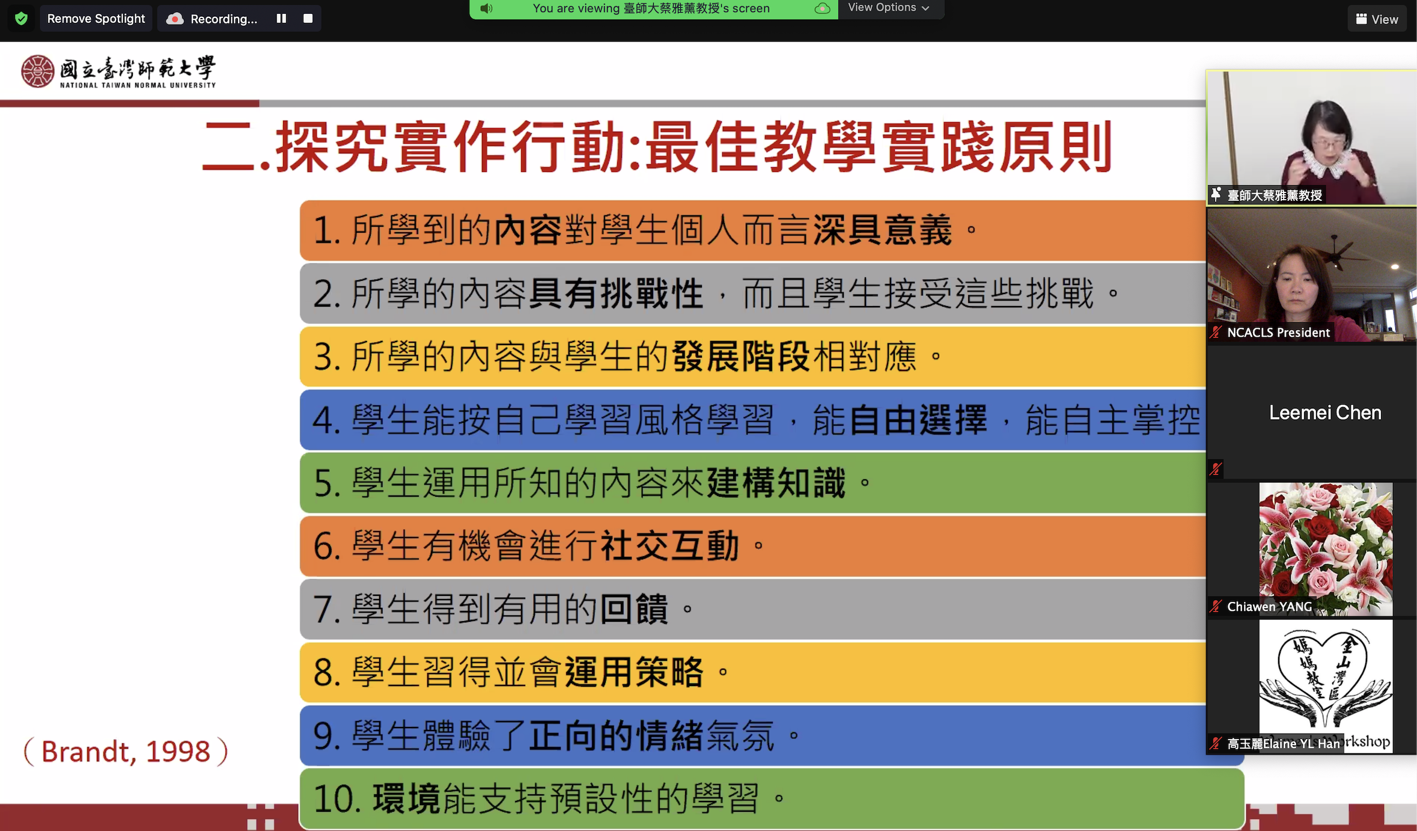Click the gallery icon inside the View button
1417x831 pixels.
pyautogui.click(x=1362, y=19)
